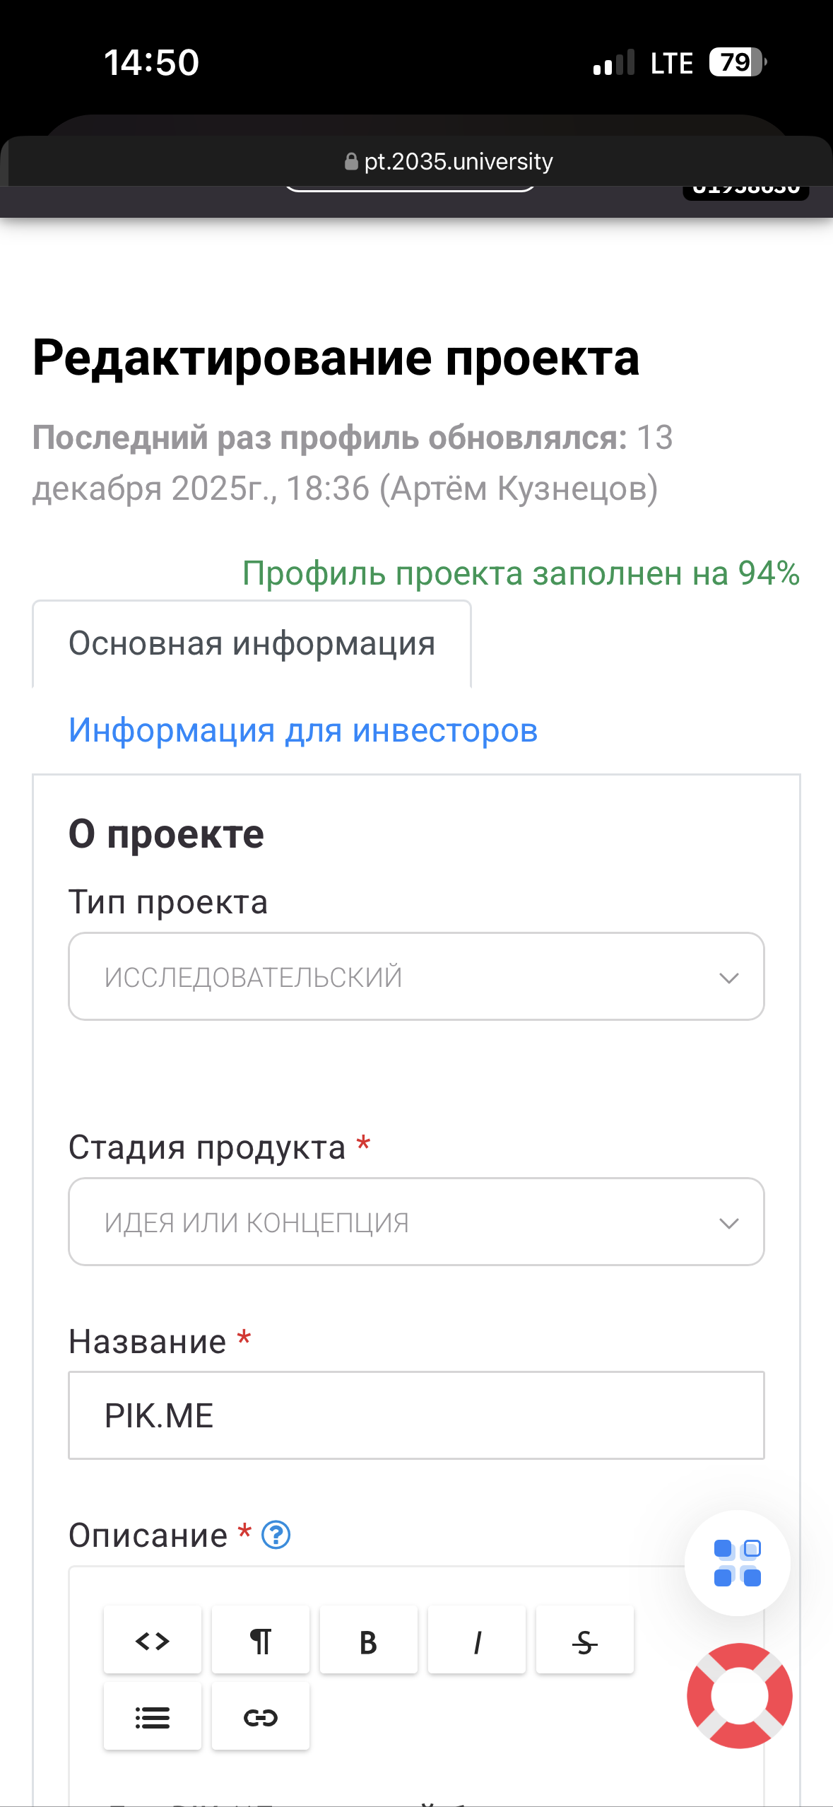
Task: Toggle HTML source code view in editor
Action: [153, 1640]
